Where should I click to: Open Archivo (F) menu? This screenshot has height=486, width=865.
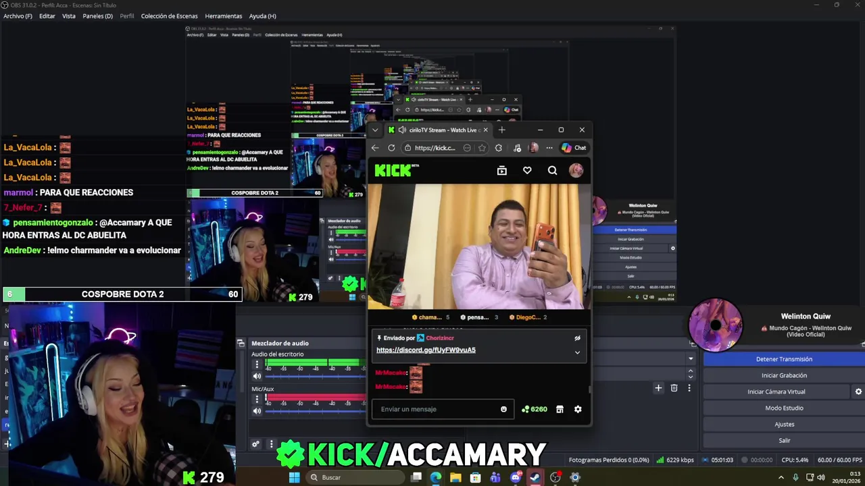click(18, 16)
